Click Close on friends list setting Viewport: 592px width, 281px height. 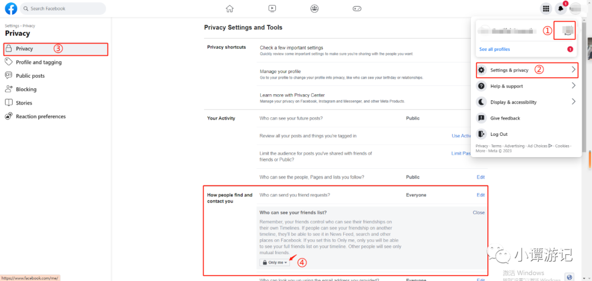pyautogui.click(x=479, y=213)
